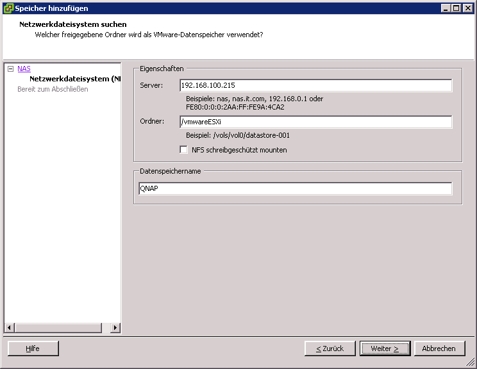
Task: Collapse the NAS tree node
Action: [x=10, y=69]
